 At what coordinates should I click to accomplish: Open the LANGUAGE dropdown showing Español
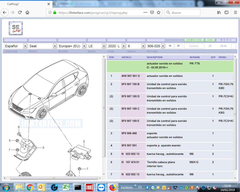coord(15,46)
